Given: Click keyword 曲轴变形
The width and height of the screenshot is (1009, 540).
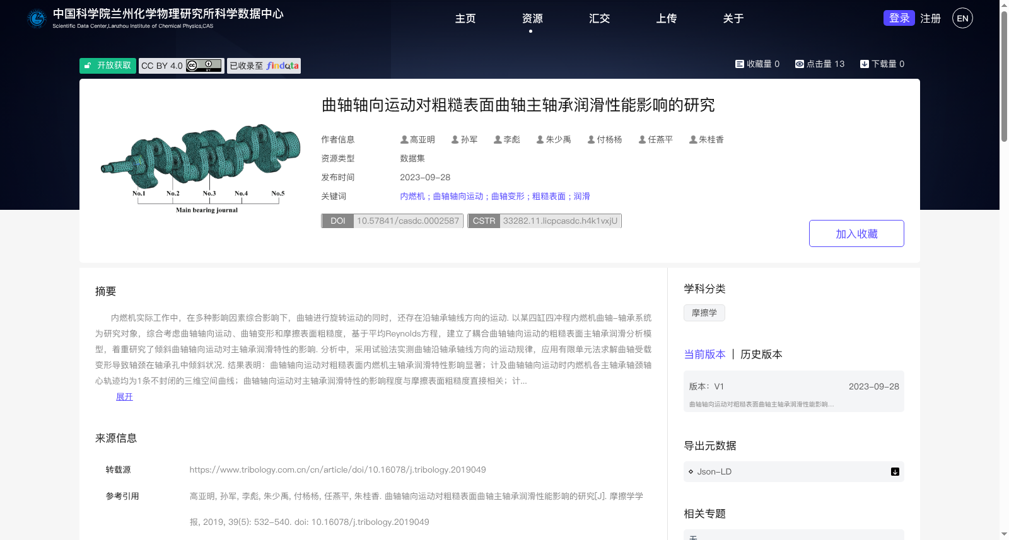Looking at the screenshot, I should point(508,196).
